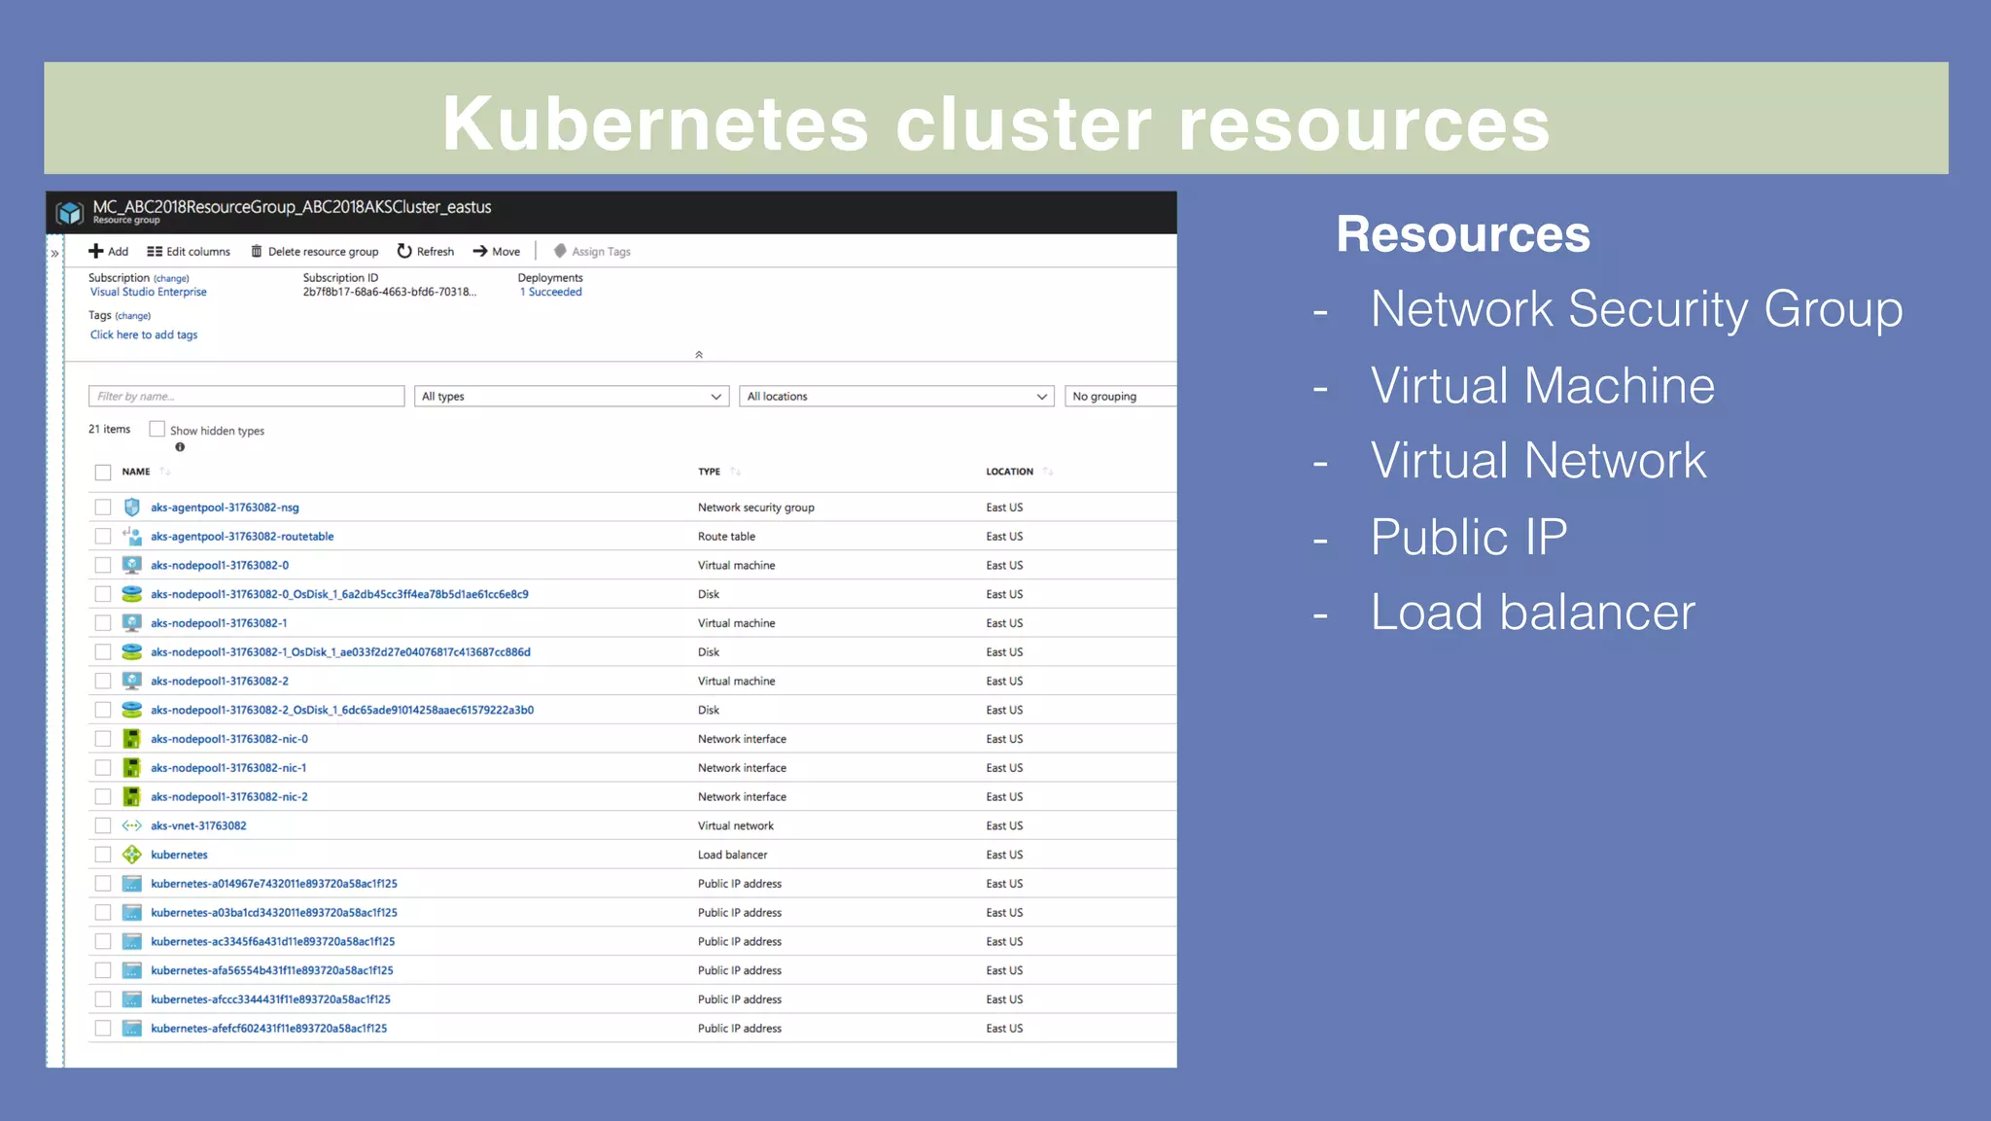This screenshot has width=1991, height=1121.
Task: Click the Add plus icon
Action: [x=95, y=251]
